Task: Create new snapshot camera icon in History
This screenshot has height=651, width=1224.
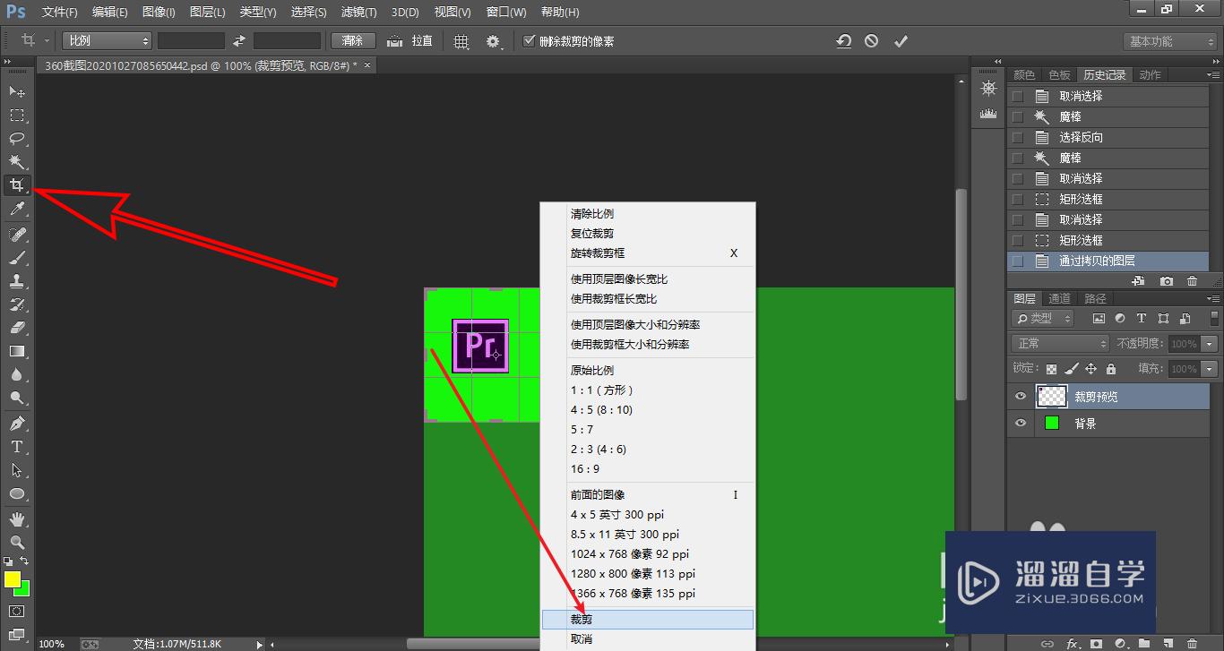Action: coord(1166,280)
